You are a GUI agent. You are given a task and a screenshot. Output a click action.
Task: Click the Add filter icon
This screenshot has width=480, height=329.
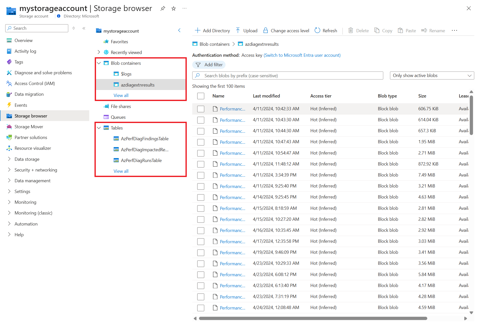pos(198,64)
